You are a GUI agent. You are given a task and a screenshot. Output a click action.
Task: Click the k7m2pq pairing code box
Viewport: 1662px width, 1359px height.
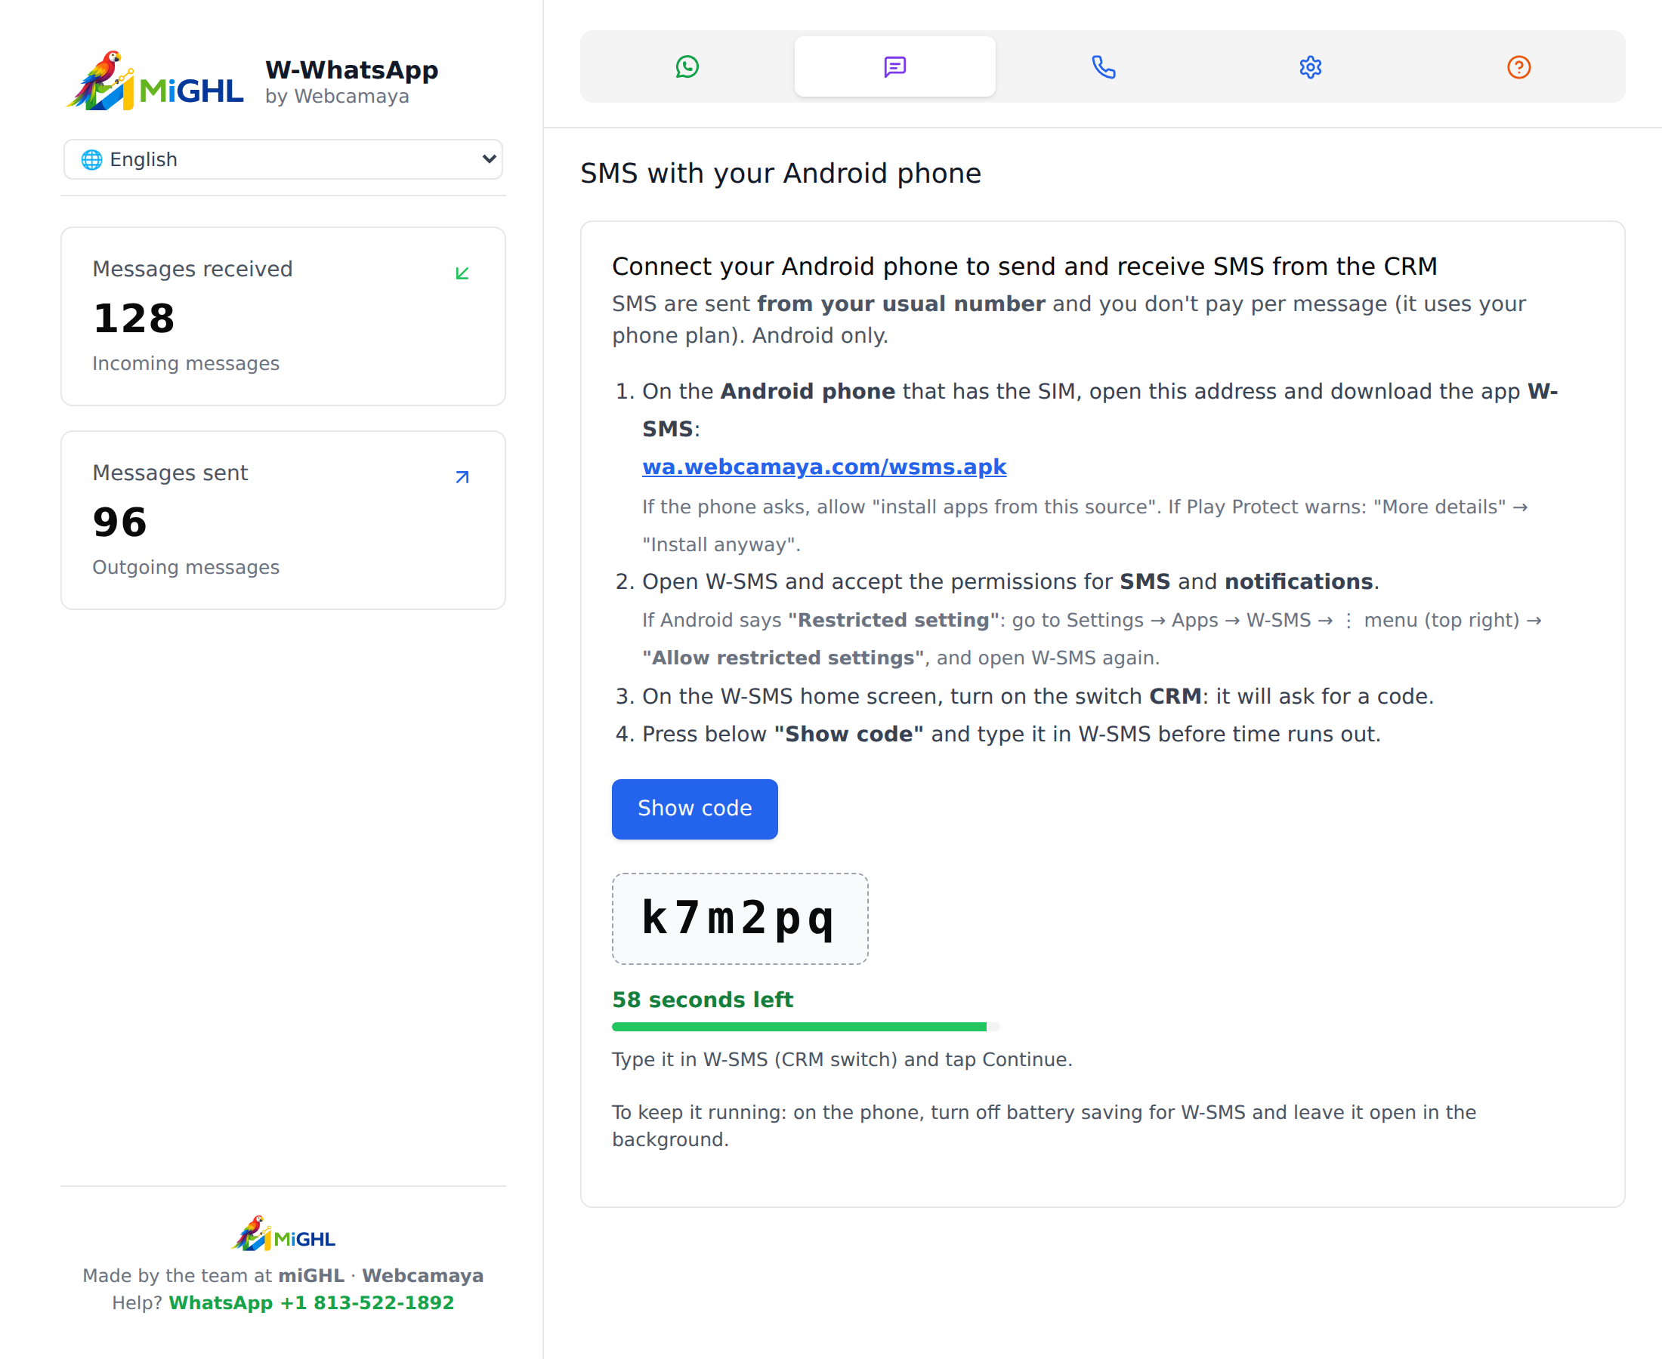tap(740, 919)
